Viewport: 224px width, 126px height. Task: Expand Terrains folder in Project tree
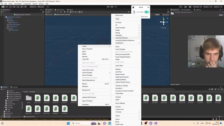point(5,106)
